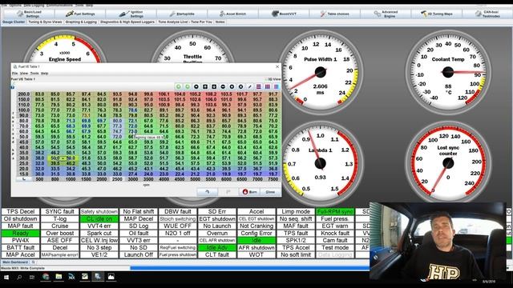Select the 108.2 table cell
This screenshot has height=288, width=513.
click(211, 94)
